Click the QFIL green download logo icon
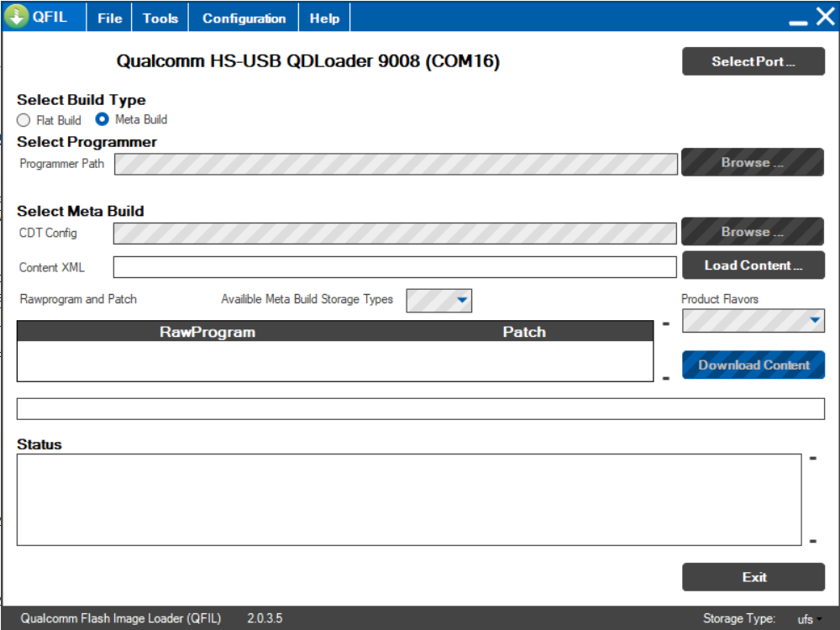This screenshot has height=630, width=840. [17, 17]
